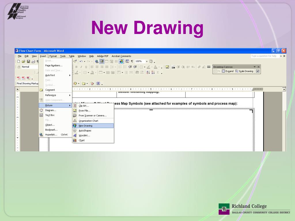Click the Undo arrow icon
Screen dimensions: 295x221
[81, 61]
